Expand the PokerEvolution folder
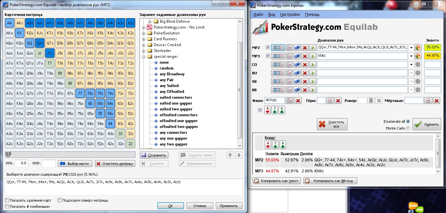The width and height of the screenshot is (446, 213). tap(143, 33)
